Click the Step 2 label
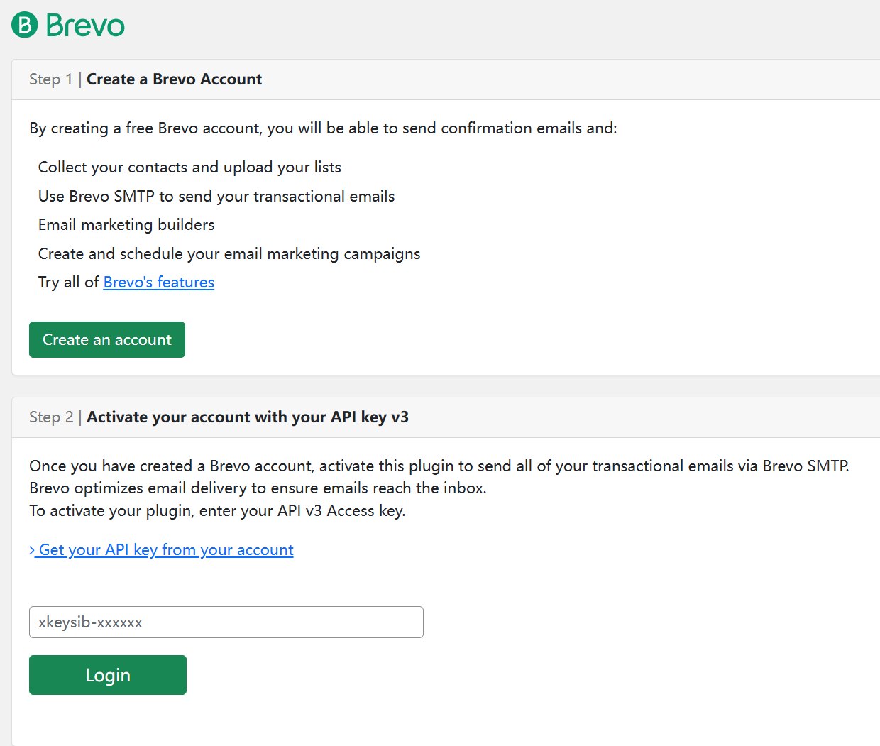The height and width of the screenshot is (746, 880). (51, 417)
